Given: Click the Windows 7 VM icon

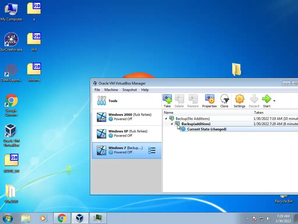Looking at the screenshot, I should pyautogui.click(x=102, y=150).
